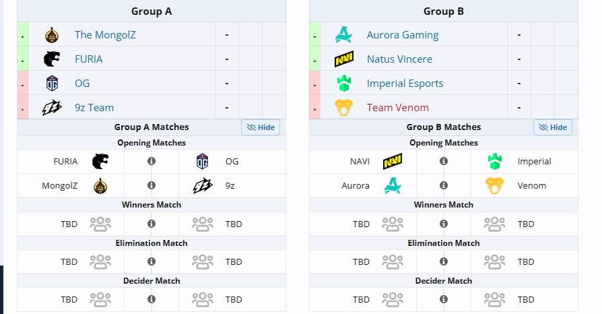Screen dimensions: 602x314
Task: Hide the Group B Matches section
Action: (x=552, y=127)
